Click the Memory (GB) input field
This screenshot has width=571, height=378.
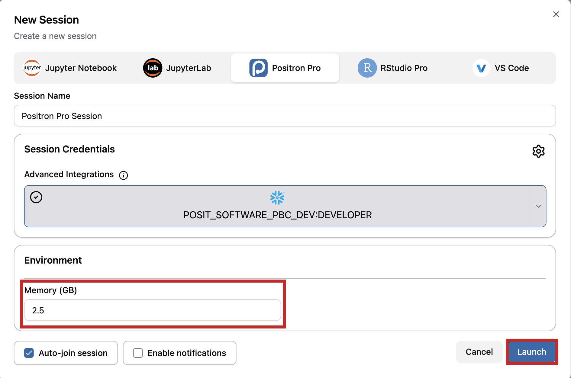[x=153, y=310]
